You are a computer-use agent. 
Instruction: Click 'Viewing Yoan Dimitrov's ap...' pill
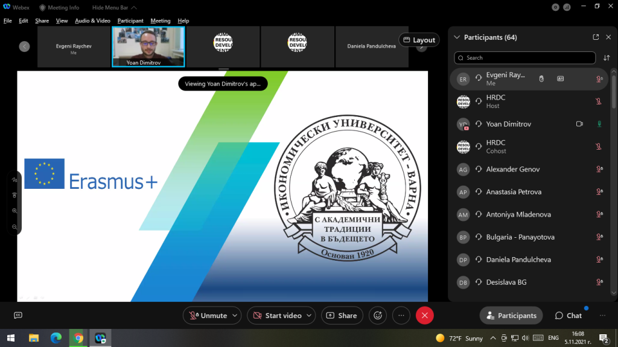click(223, 84)
